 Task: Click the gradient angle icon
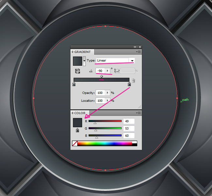[91, 71]
